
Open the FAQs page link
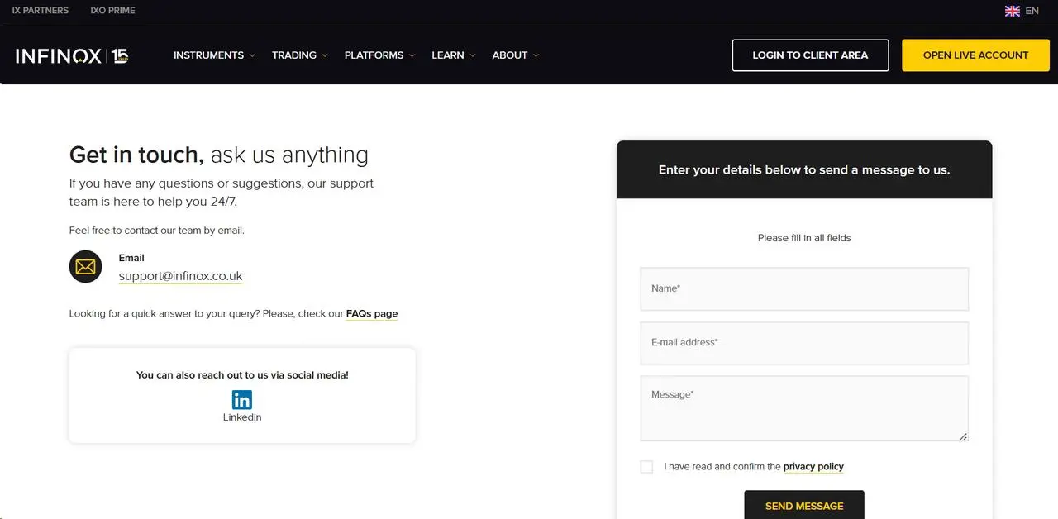[372, 314]
